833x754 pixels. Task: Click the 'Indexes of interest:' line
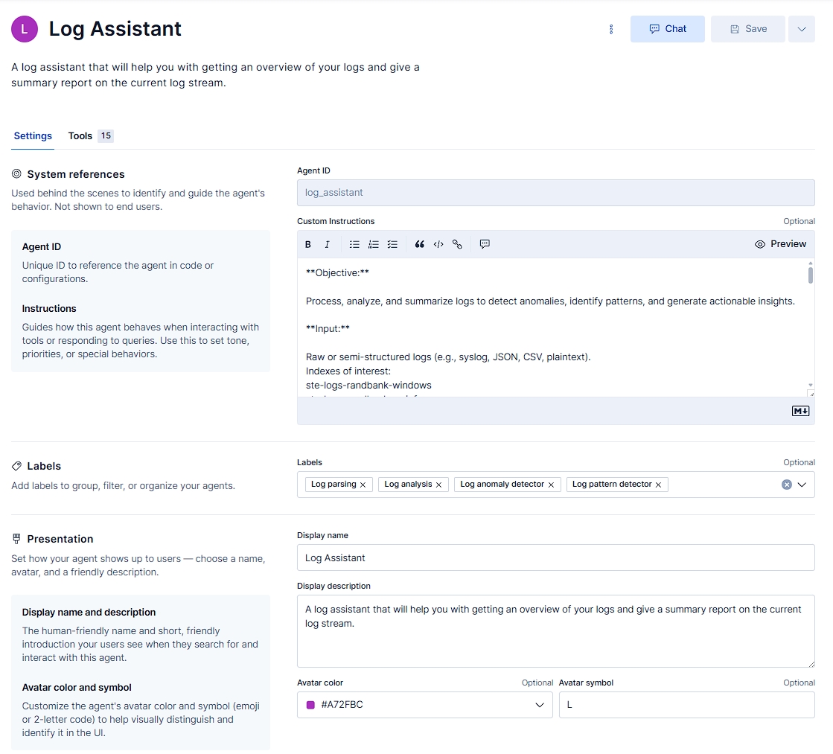click(x=348, y=371)
